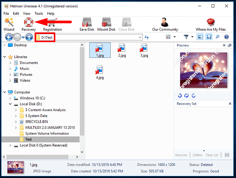
Task: Collapse the Computer tree node
Action: pos(5,92)
